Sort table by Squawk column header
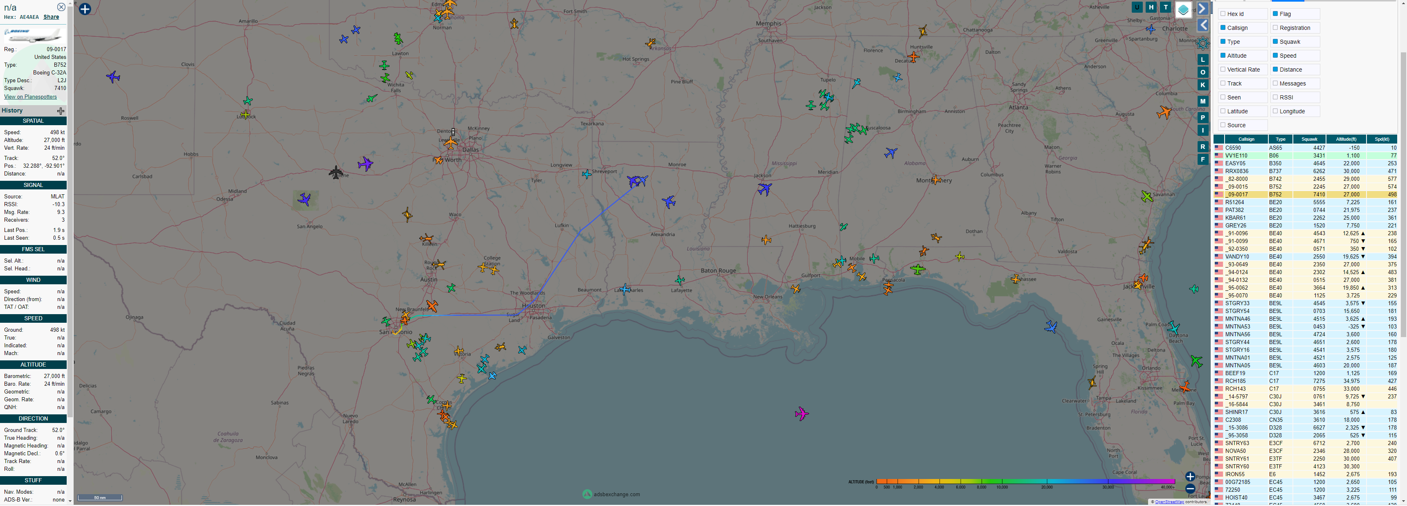The height and width of the screenshot is (506, 1407). (1309, 139)
